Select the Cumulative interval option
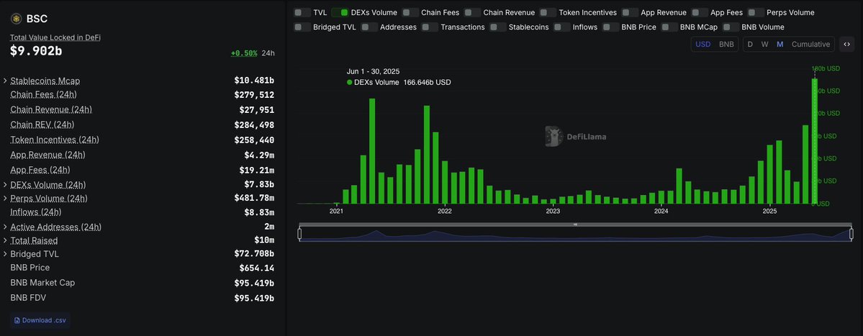Viewport: 863px width, 336px height. [810, 45]
